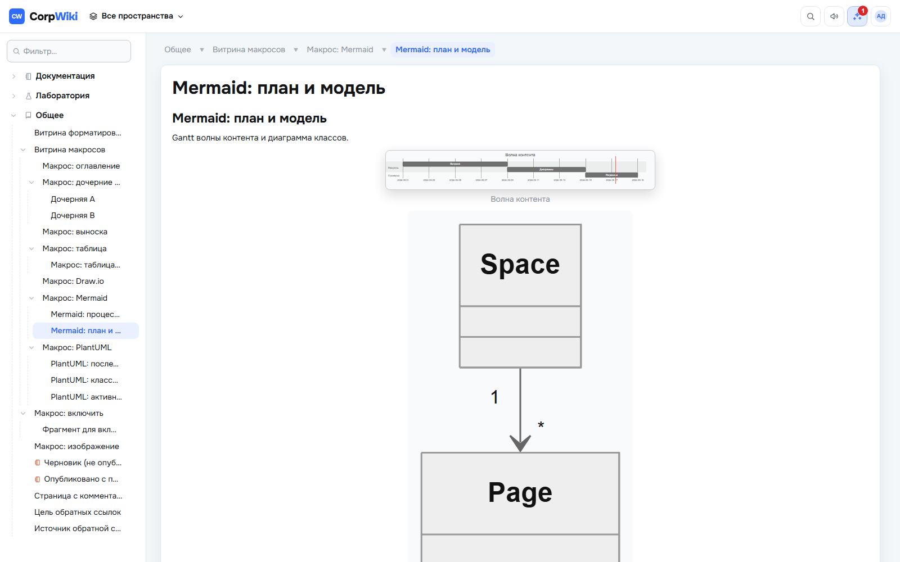Open the Все пространства space dropdown
The width and height of the screenshot is (900, 562).
137,16
